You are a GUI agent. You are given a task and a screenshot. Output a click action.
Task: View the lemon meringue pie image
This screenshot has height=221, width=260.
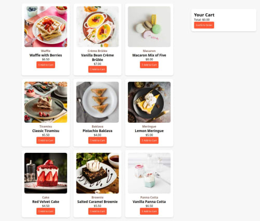click(x=149, y=102)
